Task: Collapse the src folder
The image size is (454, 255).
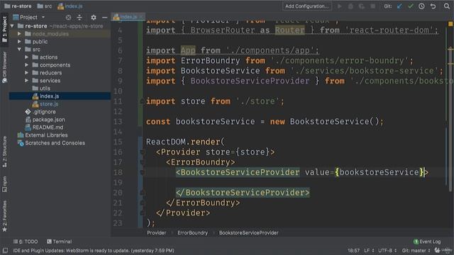Action: point(19,50)
